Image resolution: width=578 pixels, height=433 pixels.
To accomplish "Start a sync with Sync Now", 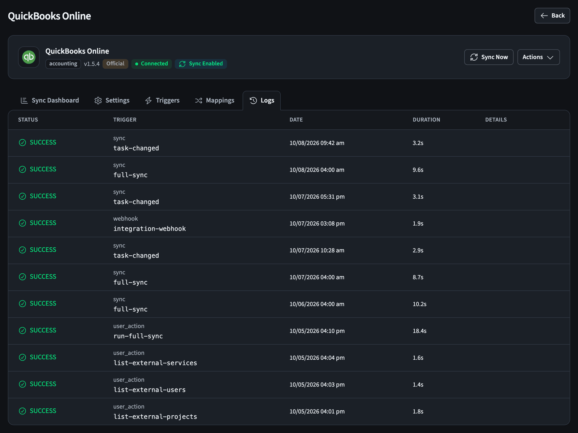I will (488, 57).
